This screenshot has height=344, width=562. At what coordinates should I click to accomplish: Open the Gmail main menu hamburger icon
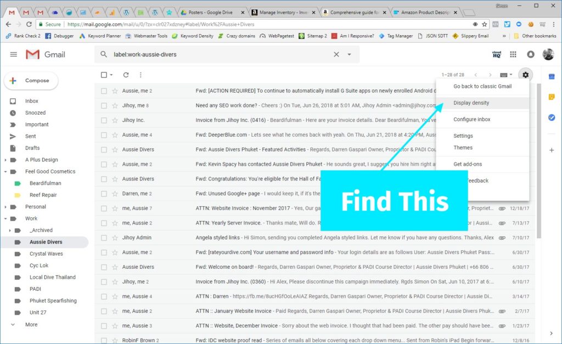click(x=14, y=54)
